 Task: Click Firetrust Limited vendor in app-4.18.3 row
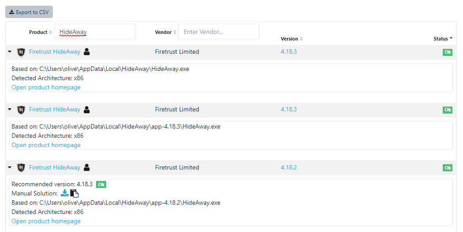177,110
